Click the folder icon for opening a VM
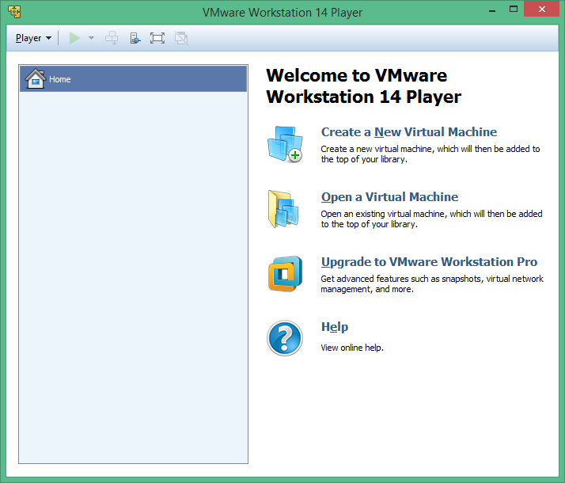Viewport: 565px width, 483px height. 283,209
